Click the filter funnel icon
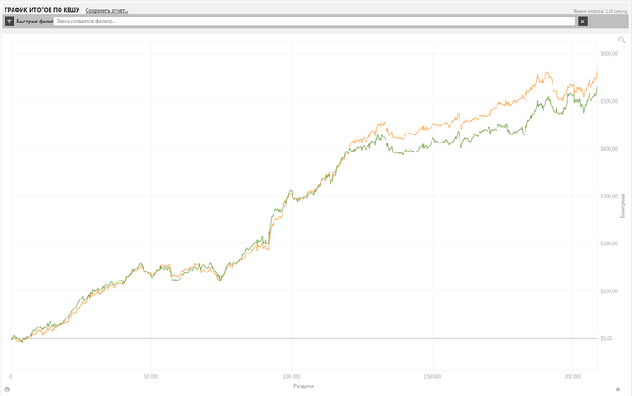The width and height of the screenshot is (632, 396). click(x=9, y=22)
